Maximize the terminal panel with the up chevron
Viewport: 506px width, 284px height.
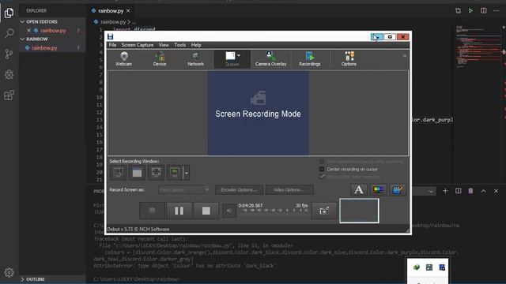[x=483, y=191]
